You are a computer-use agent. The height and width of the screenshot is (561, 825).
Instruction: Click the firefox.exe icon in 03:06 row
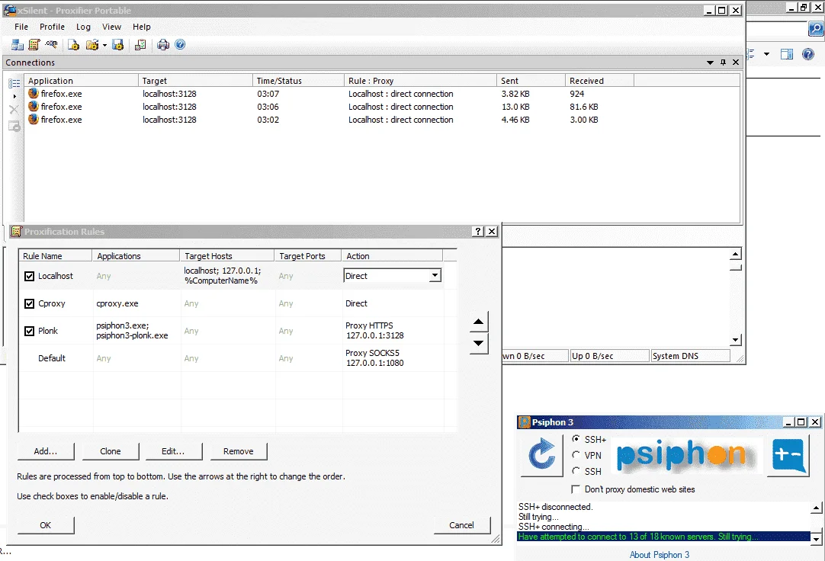tap(33, 106)
